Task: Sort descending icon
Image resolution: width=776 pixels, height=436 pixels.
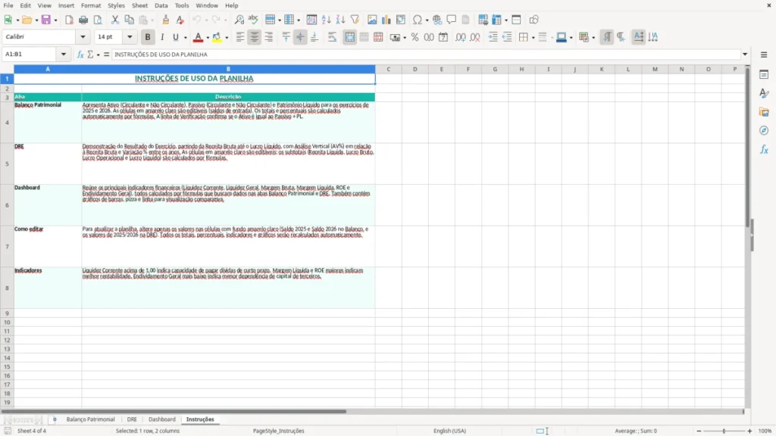Action: (340, 20)
